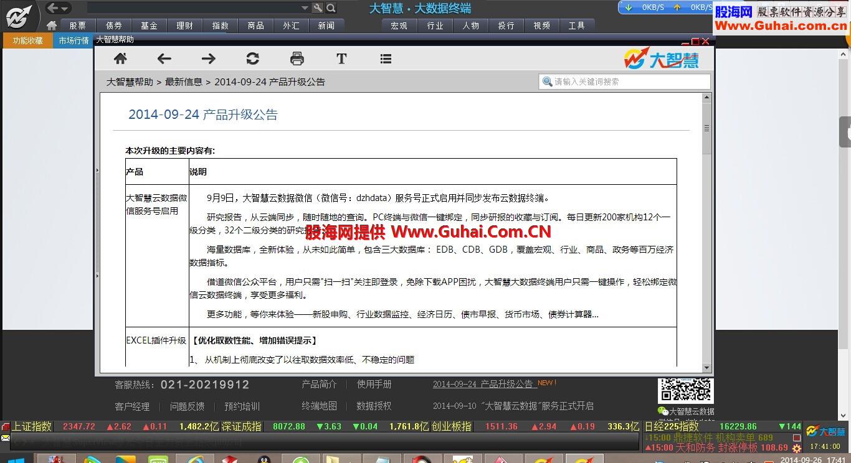Screen dimensions: 851x463
Task: Click the mail envelope icon on status bar
Action: tap(6, 438)
